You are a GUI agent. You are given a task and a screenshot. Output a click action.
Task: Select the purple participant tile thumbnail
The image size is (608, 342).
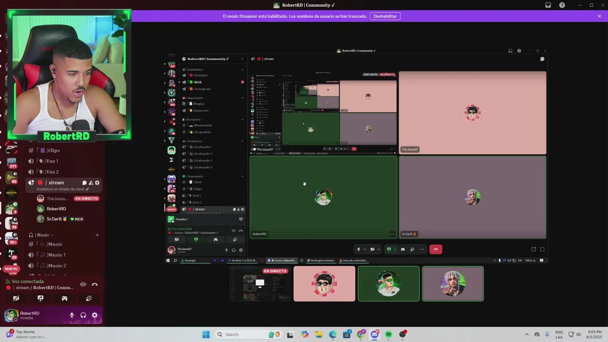point(453,284)
